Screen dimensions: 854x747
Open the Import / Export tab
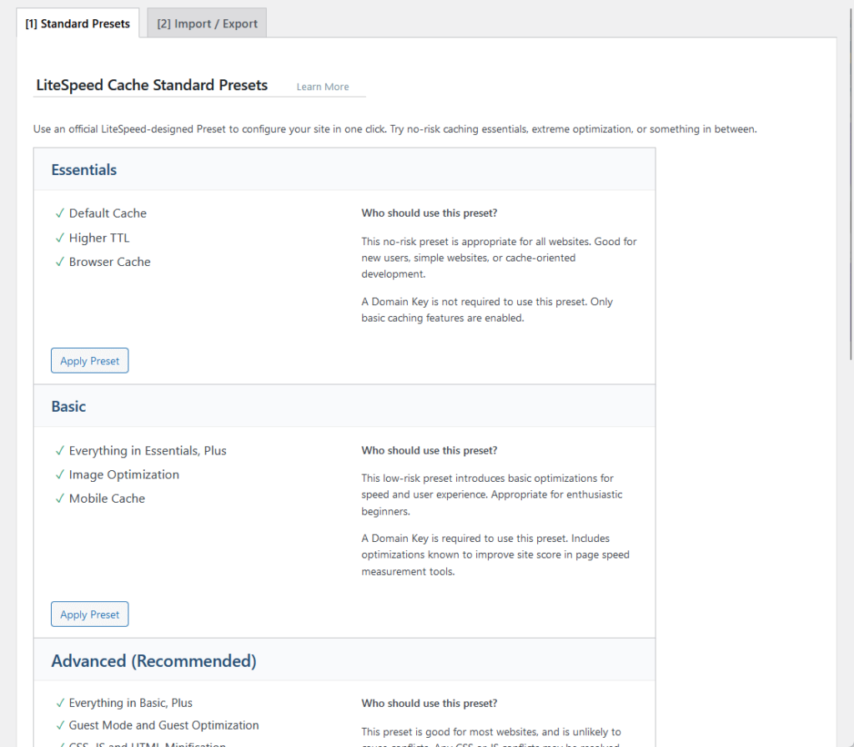[x=207, y=23]
